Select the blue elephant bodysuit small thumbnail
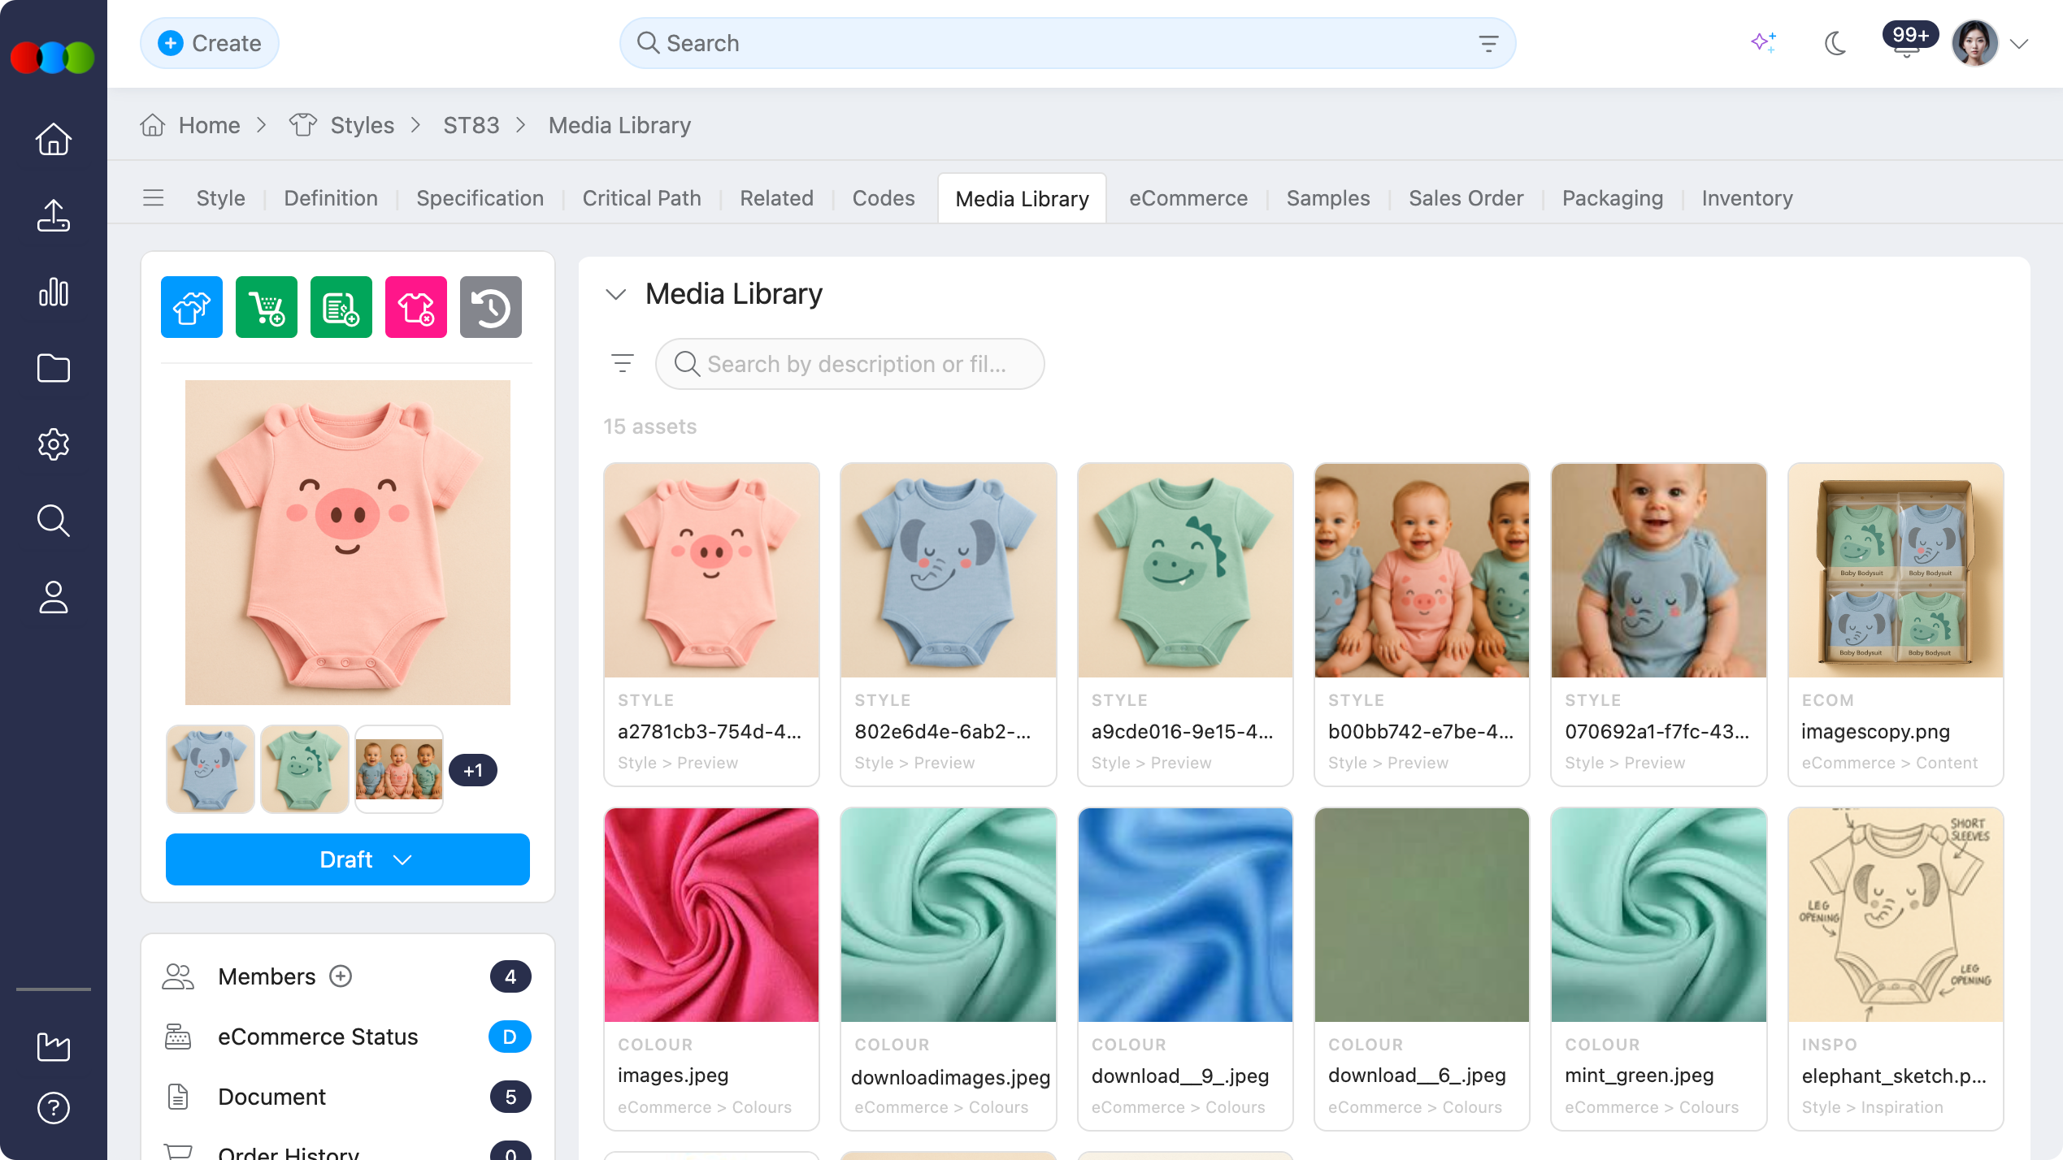This screenshot has width=2063, height=1160. point(211,769)
